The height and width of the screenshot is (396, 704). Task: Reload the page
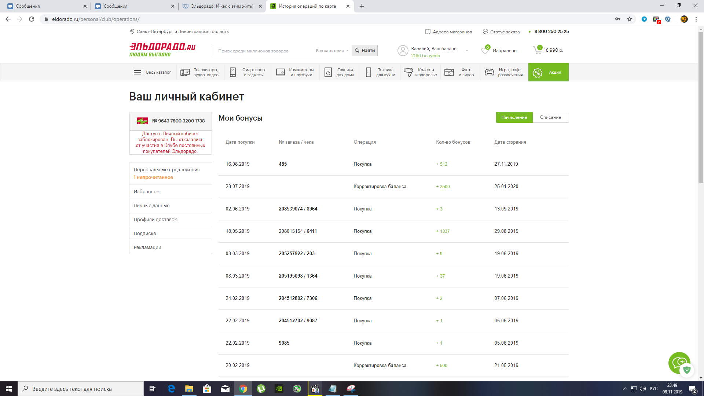[32, 19]
